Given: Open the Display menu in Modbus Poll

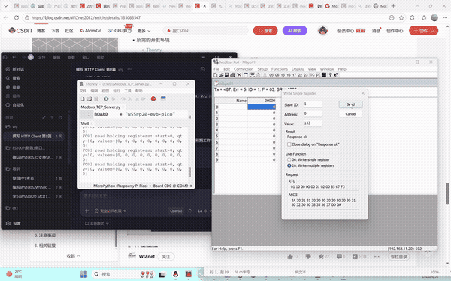Looking at the screenshot, I should point(298,69).
